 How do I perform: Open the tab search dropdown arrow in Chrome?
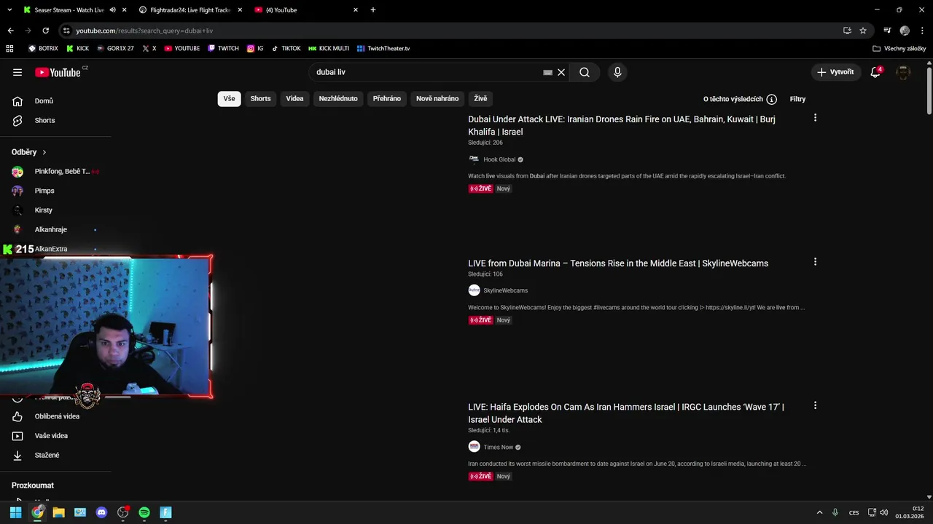[9, 10]
